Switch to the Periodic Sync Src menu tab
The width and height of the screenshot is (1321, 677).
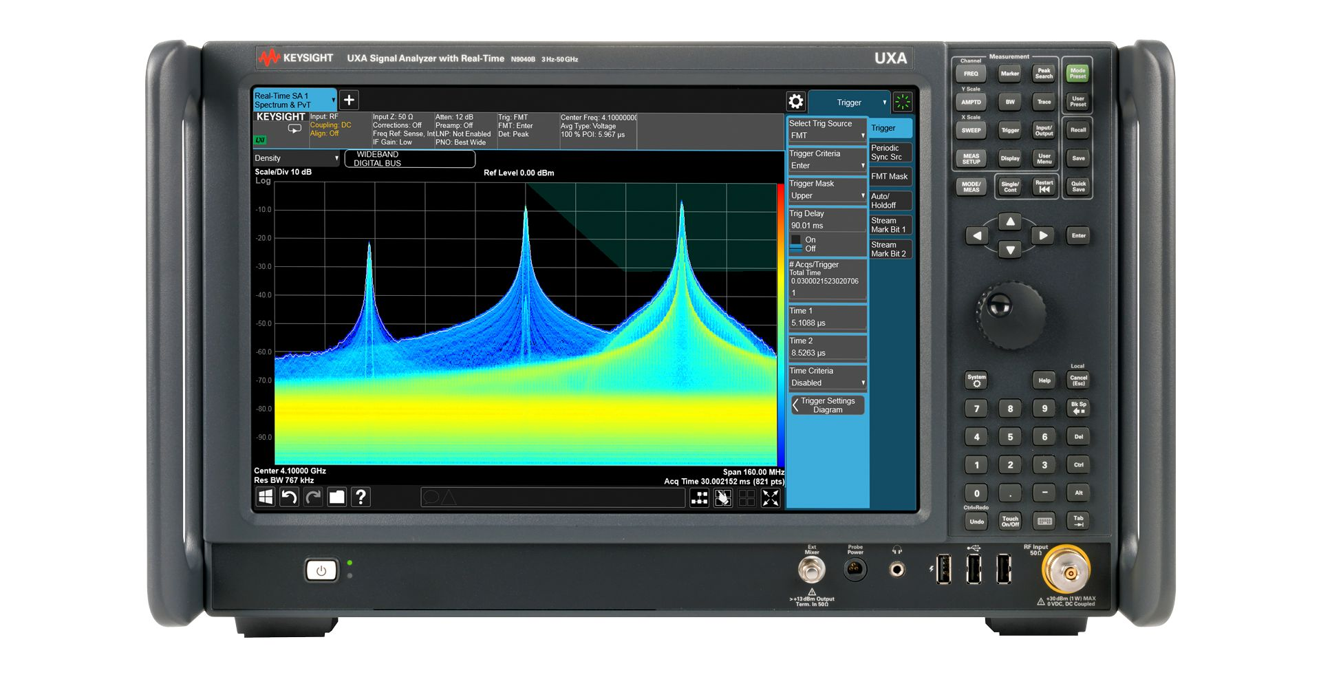(x=890, y=152)
